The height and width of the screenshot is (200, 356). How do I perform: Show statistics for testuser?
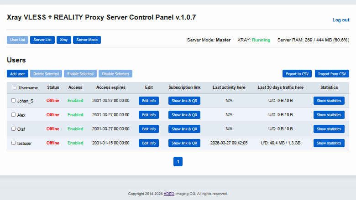pos(329,143)
